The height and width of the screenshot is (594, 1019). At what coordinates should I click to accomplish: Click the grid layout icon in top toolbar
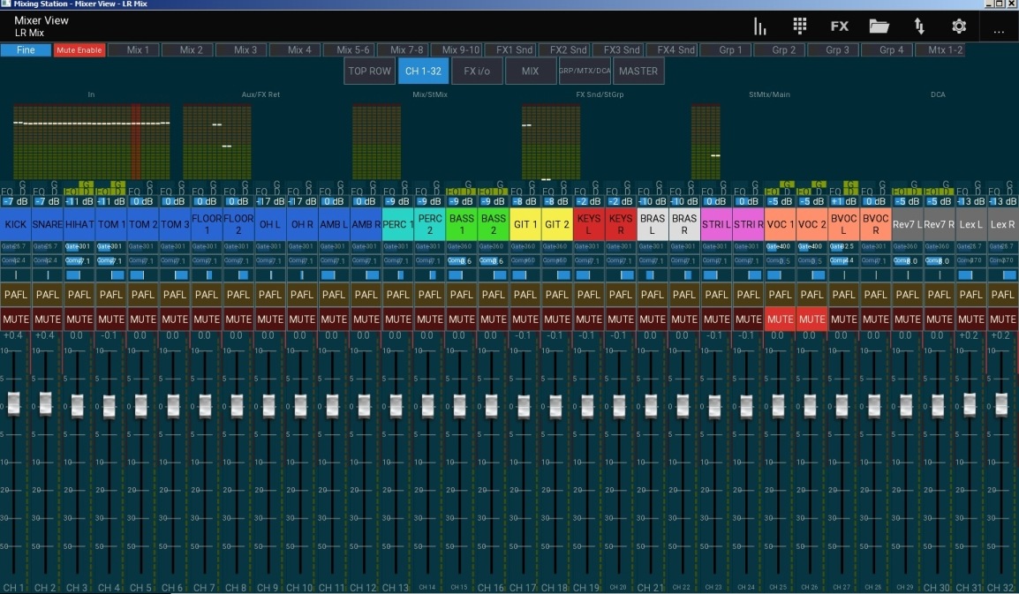click(x=799, y=26)
